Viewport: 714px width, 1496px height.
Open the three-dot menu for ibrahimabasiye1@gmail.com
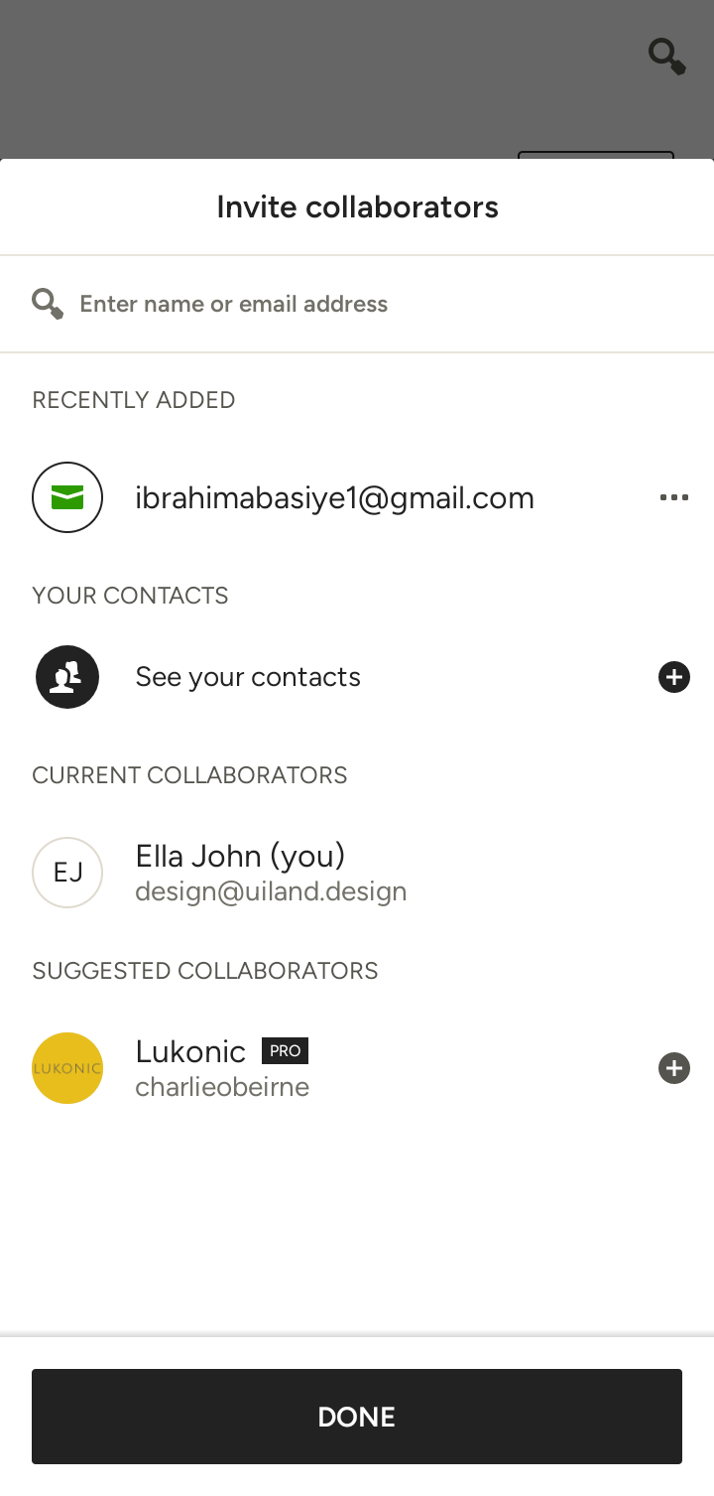(x=674, y=497)
